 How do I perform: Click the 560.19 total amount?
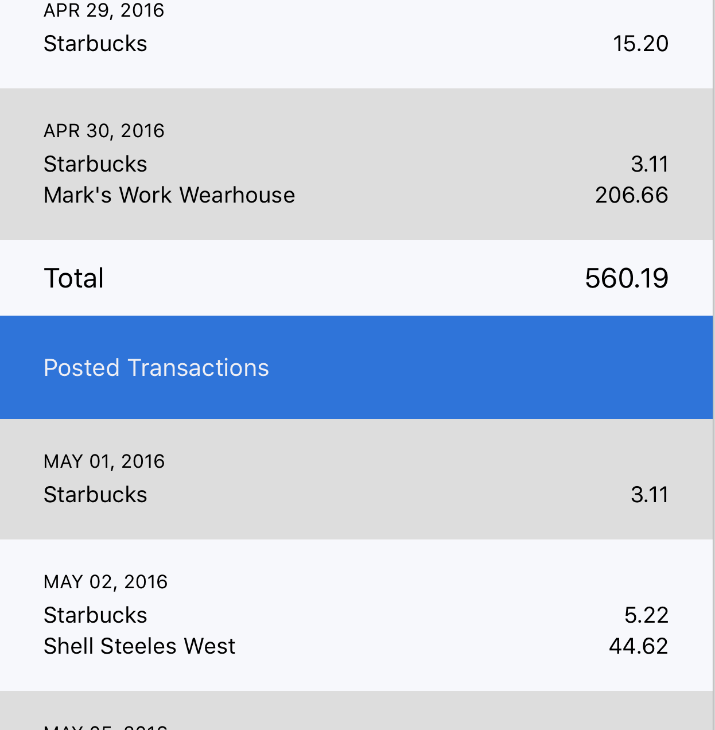click(627, 278)
